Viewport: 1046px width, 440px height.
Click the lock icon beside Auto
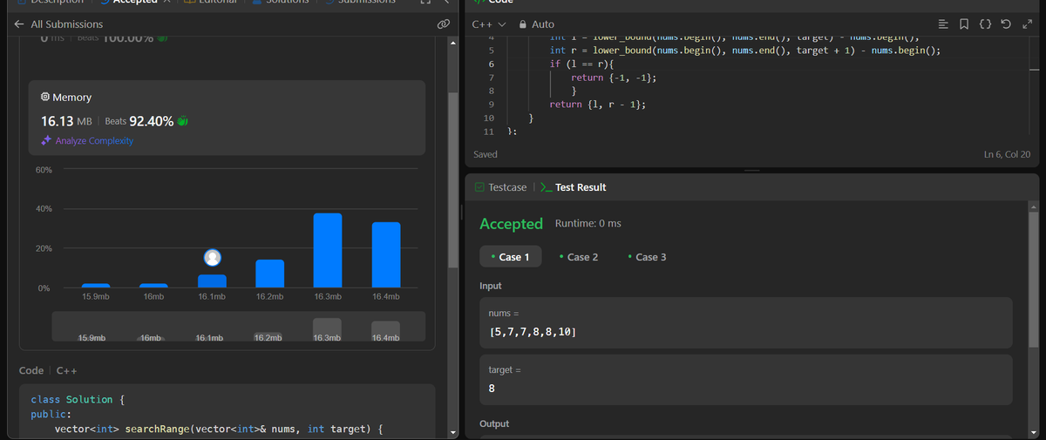click(523, 24)
